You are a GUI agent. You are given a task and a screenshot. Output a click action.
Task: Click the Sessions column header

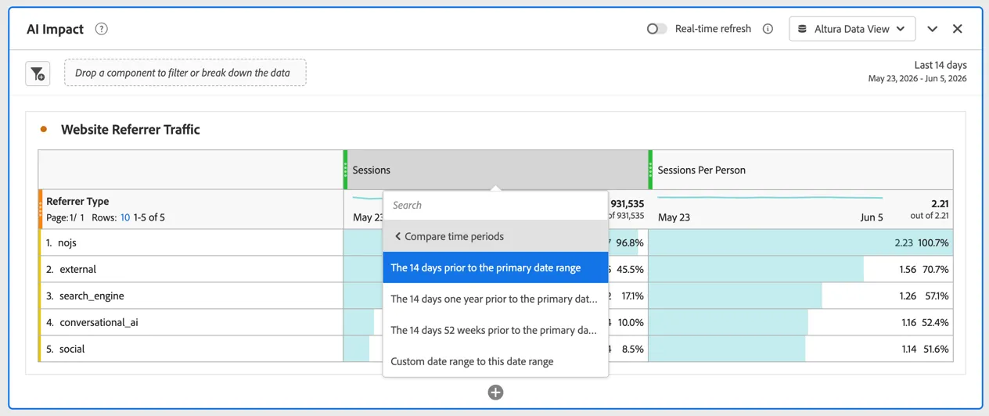coord(496,170)
